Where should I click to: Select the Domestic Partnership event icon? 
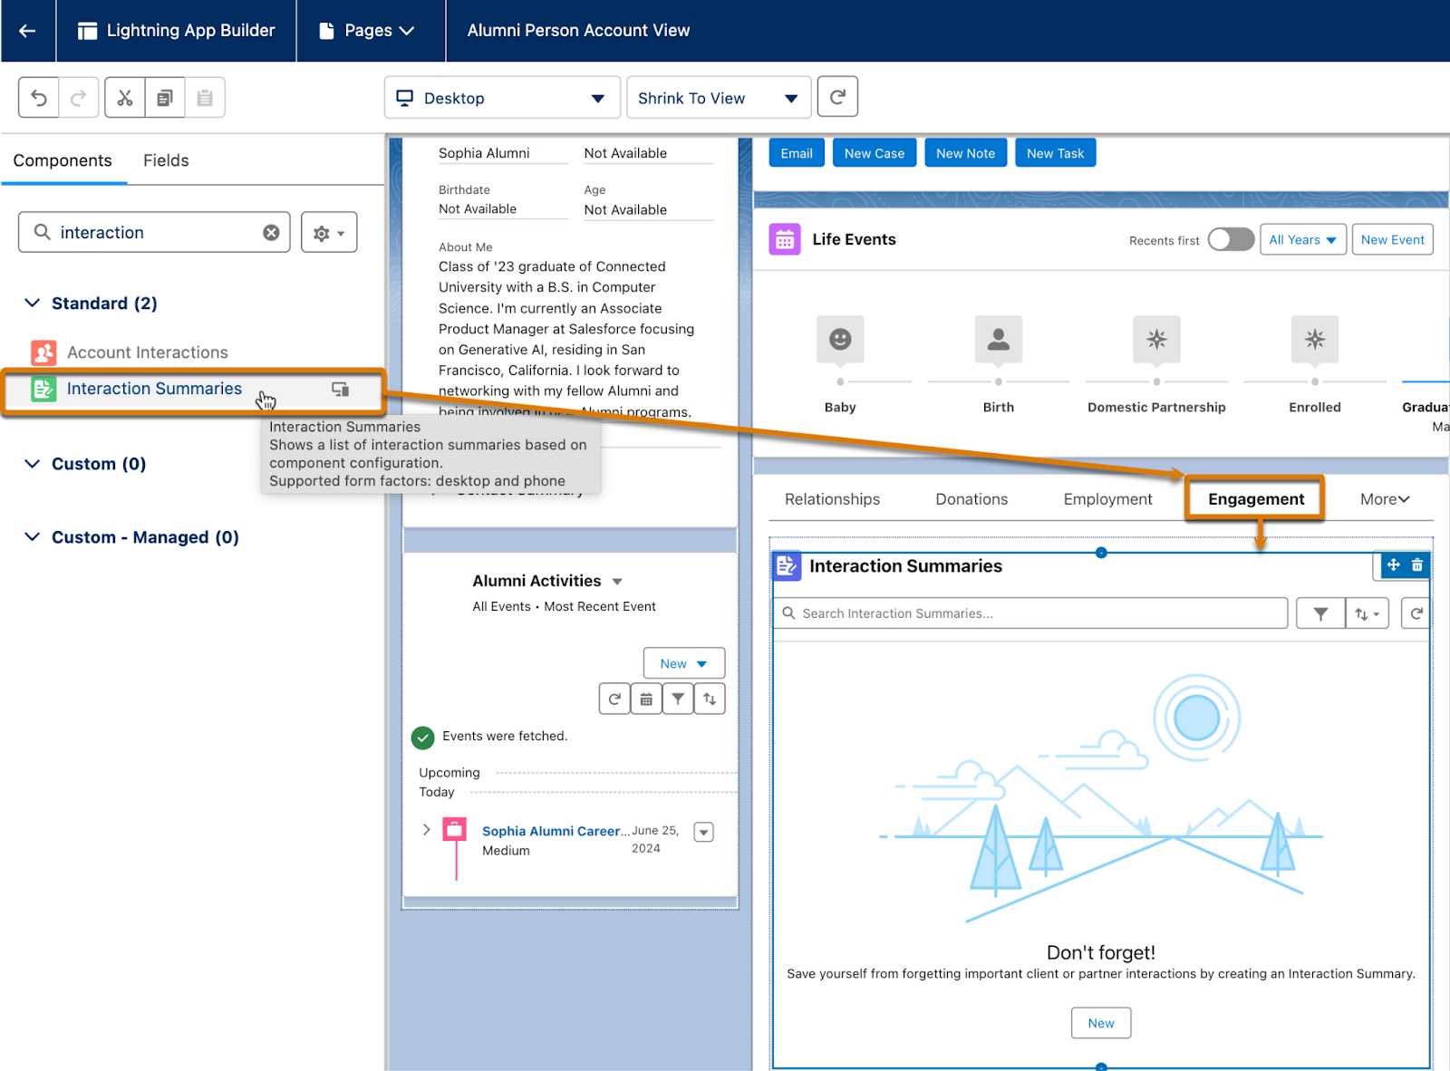1156,339
